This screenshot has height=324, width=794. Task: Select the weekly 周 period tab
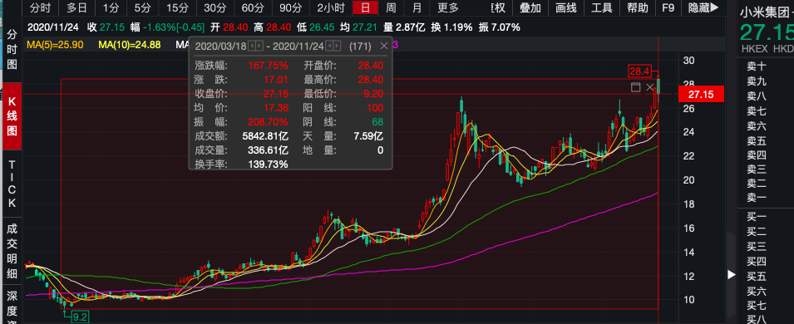pyautogui.click(x=391, y=7)
